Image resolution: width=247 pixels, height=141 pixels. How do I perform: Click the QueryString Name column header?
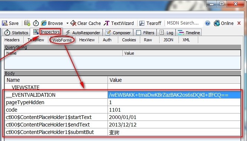point(64,53)
